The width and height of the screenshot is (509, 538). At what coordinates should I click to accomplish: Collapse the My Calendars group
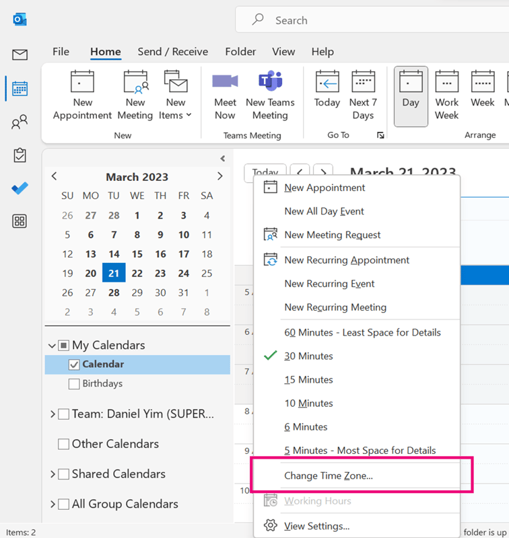click(x=52, y=346)
